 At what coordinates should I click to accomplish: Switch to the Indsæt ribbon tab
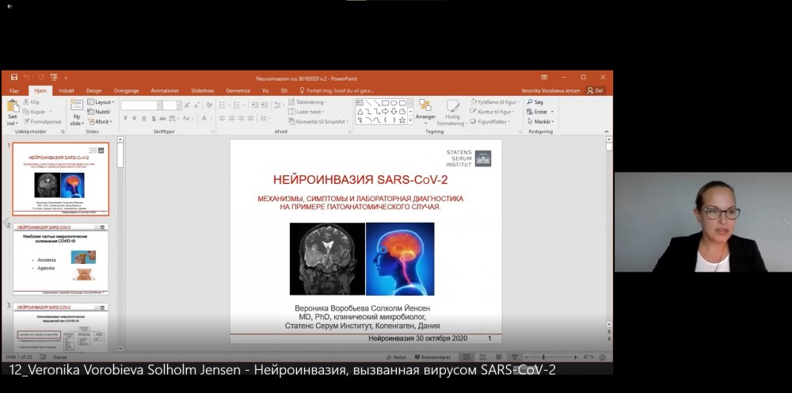click(x=67, y=90)
